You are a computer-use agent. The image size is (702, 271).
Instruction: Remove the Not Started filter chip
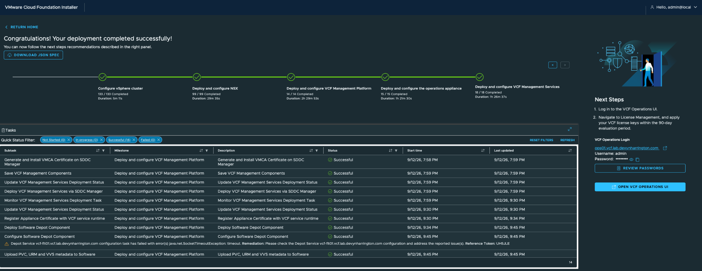[69, 140]
